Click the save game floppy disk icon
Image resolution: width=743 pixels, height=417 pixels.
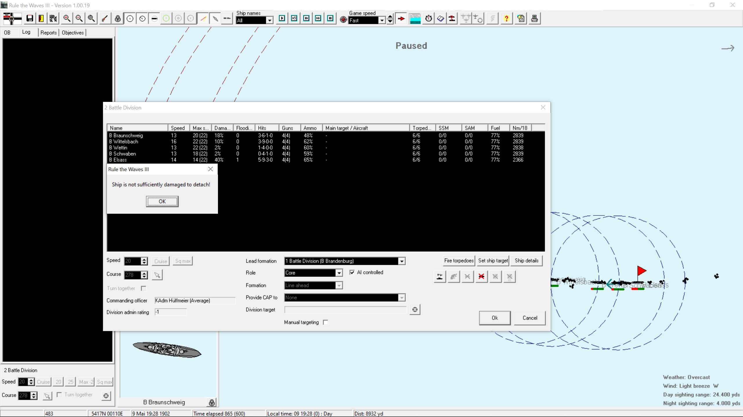(30, 19)
